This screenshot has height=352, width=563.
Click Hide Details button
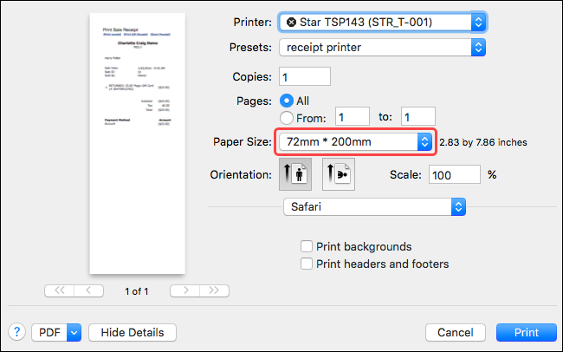[x=133, y=333]
